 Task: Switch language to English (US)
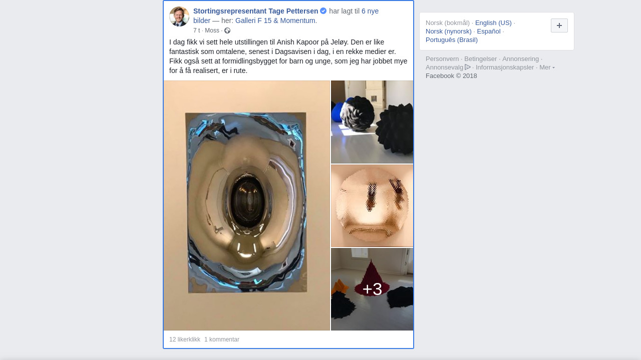493,22
